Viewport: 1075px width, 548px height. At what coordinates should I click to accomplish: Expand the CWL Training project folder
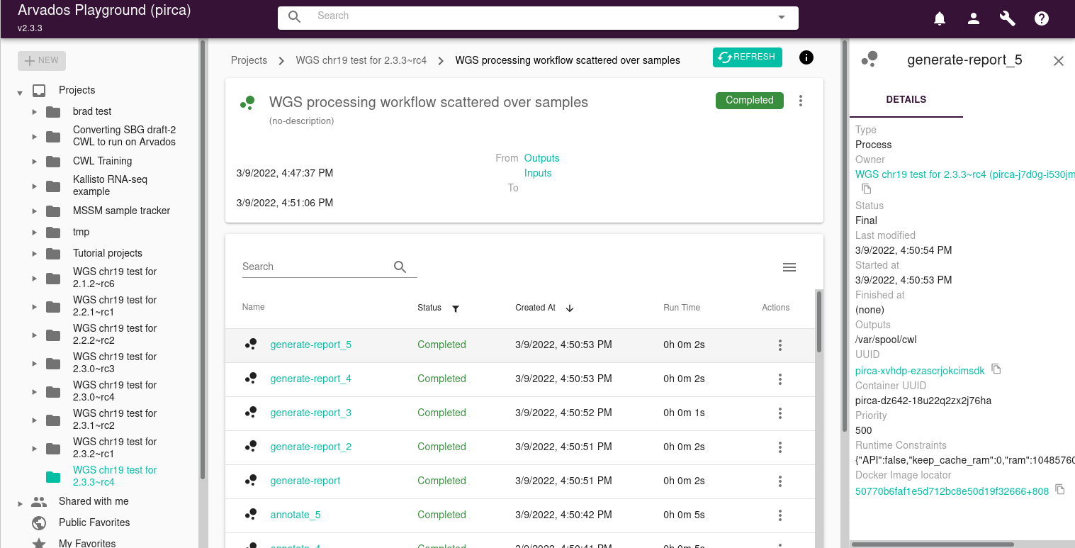click(34, 162)
